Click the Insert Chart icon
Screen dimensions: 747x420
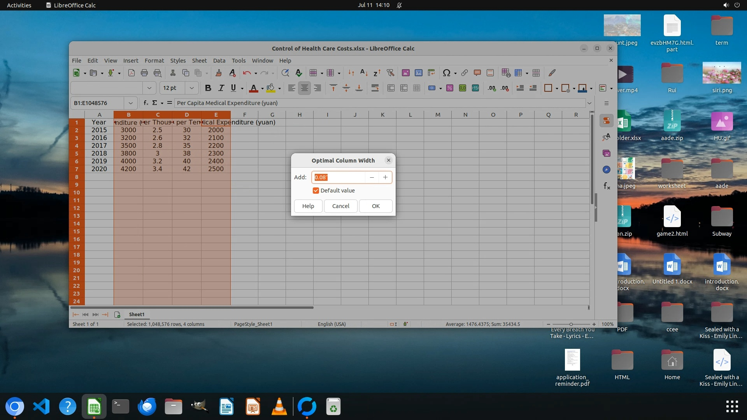click(x=419, y=73)
